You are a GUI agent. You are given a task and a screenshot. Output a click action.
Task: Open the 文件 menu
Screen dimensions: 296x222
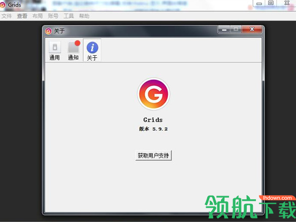click(x=7, y=16)
